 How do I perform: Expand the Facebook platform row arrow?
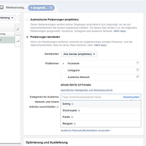63,64
